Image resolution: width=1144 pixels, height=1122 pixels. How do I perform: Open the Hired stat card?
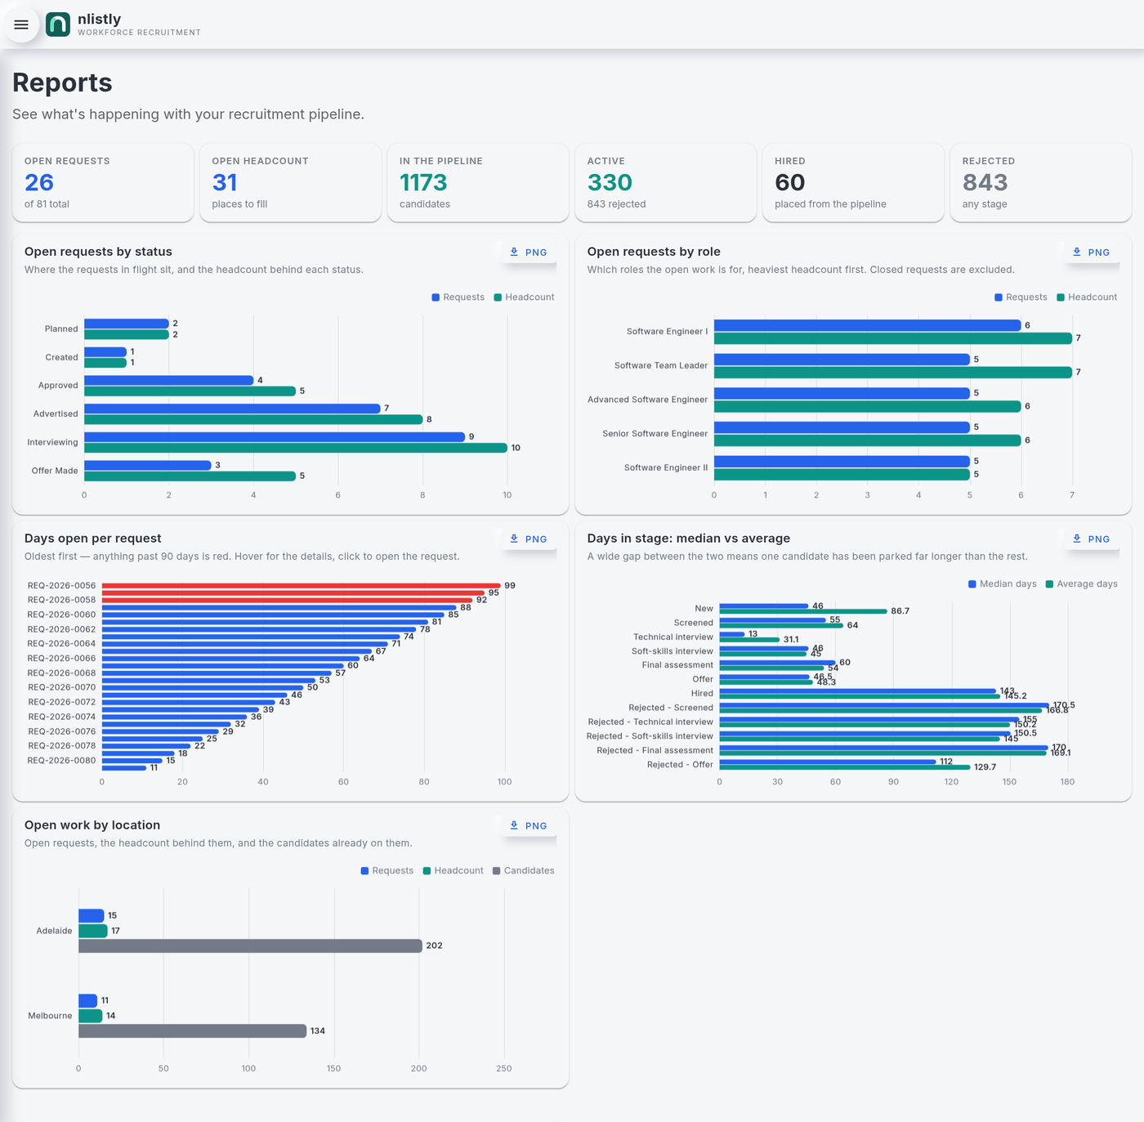tap(853, 182)
